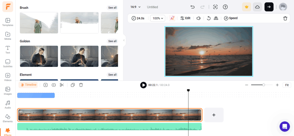Open the Speed control
This screenshot has height=136, width=294.
(x=231, y=18)
